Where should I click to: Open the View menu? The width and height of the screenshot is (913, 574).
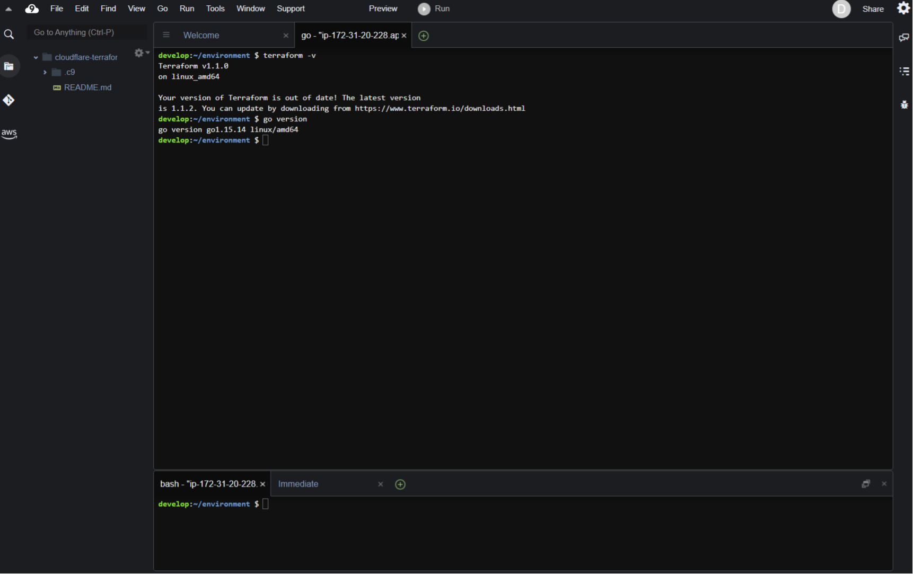tap(136, 8)
